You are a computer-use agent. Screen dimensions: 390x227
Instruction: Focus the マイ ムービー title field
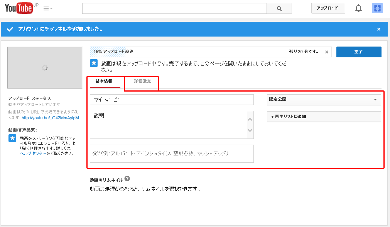coord(172,100)
